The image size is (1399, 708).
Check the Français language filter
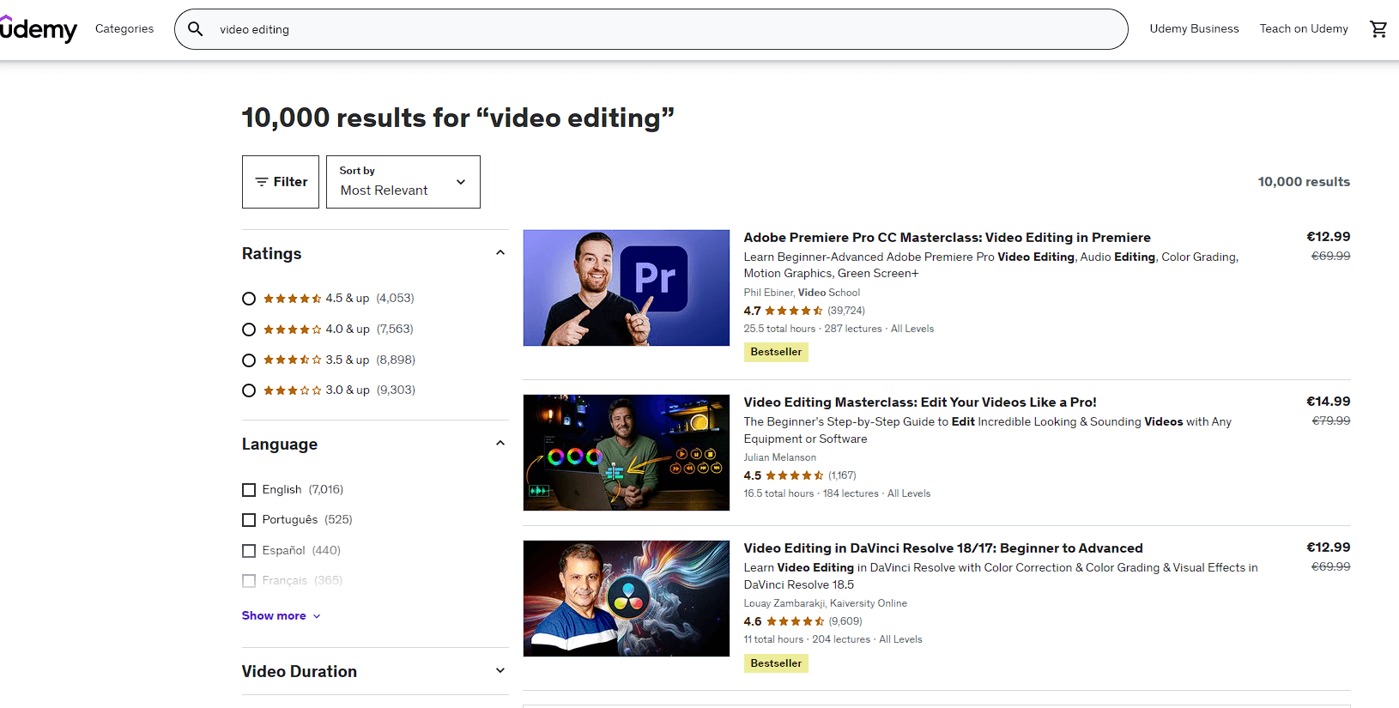tap(249, 581)
